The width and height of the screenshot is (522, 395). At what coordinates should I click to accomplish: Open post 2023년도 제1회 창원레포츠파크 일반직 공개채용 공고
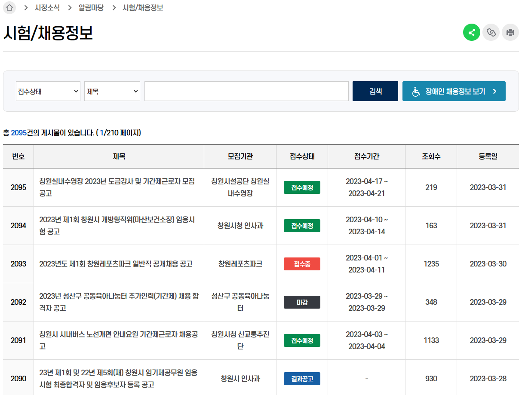pyautogui.click(x=116, y=264)
